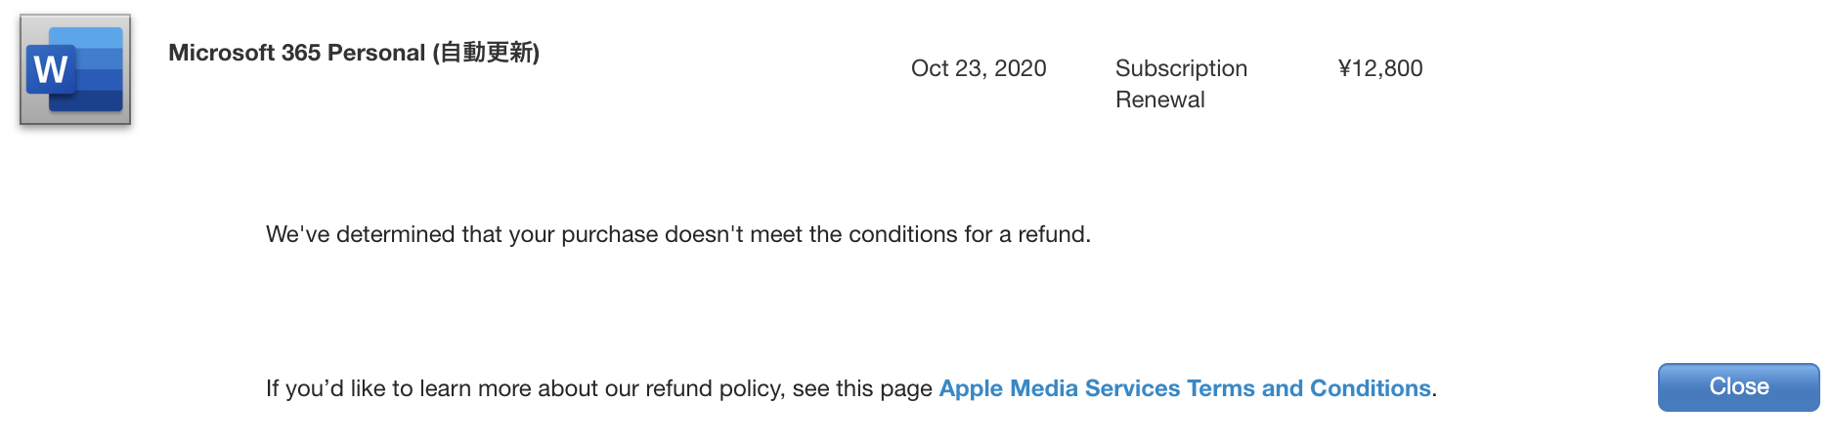The image size is (1832, 443).
Task: Click the Microsoft 365 Personal product title
Action: pos(353,53)
